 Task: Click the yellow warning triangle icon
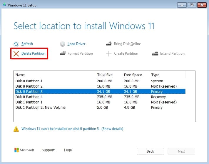tap(16, 129)
